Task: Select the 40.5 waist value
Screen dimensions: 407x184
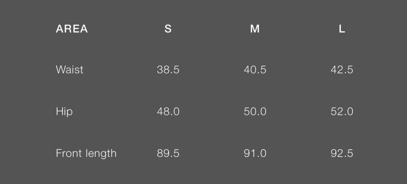Action: [255, 70]
